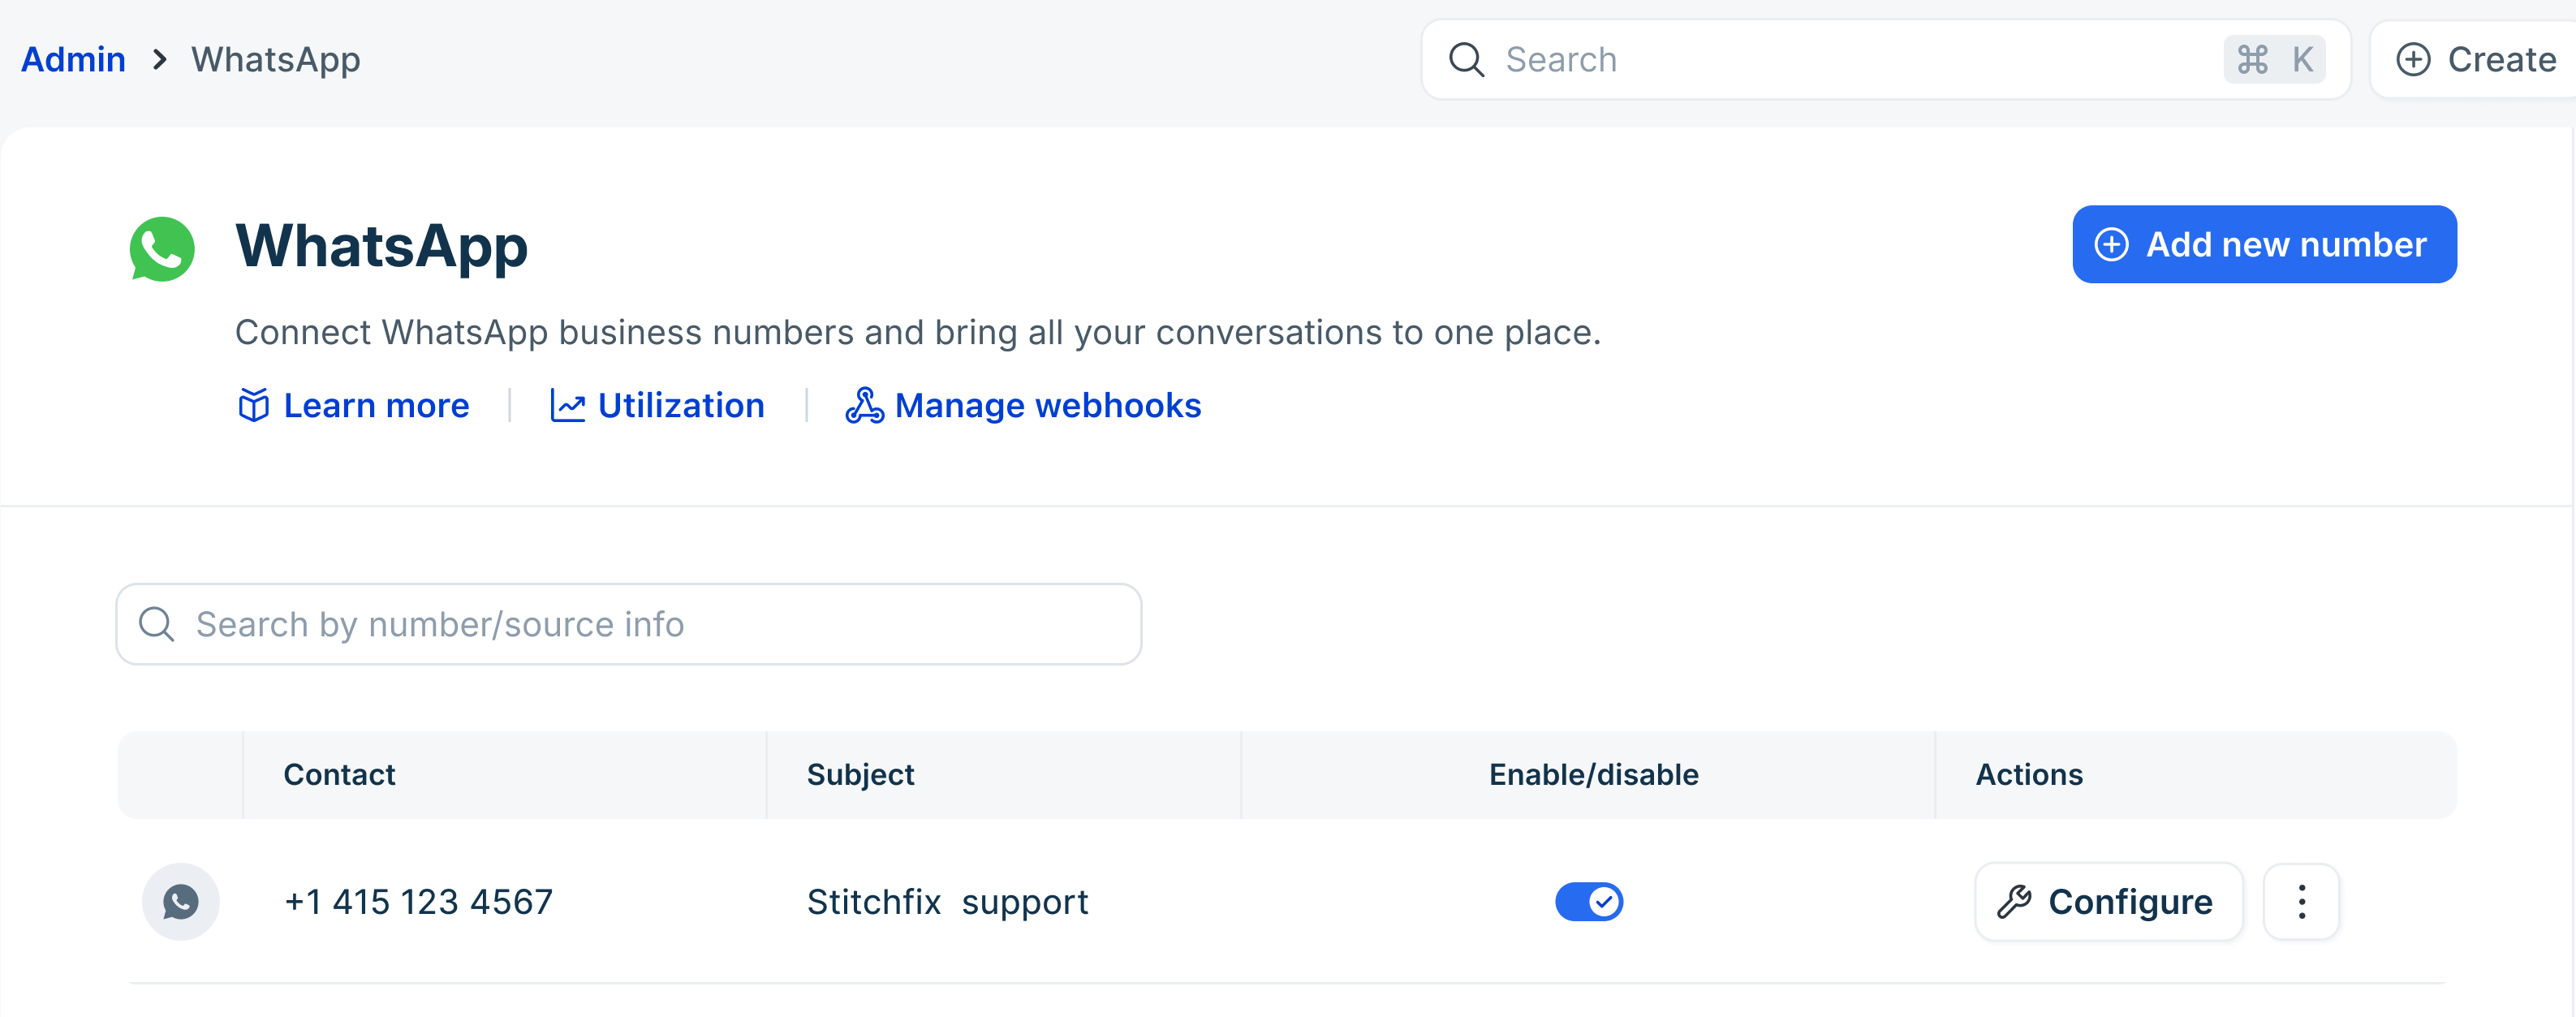Open the Manage webhooks link
2576x1017 pixels.
click(x=1047, y=406)
